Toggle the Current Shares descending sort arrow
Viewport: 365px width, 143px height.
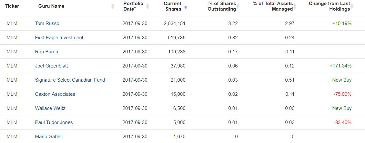pos(186,8)
